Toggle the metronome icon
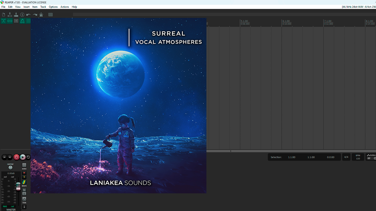Screen dimensions: 376x211 click(x=41, y=15)
